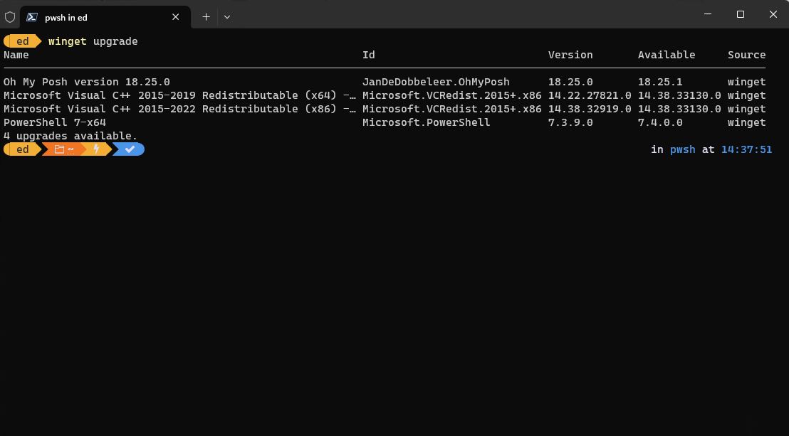
Task: Click the 'Version' column header
Action: click(570, 55)
